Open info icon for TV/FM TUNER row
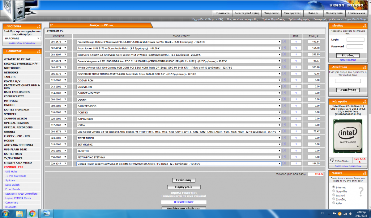 (284, 138)
